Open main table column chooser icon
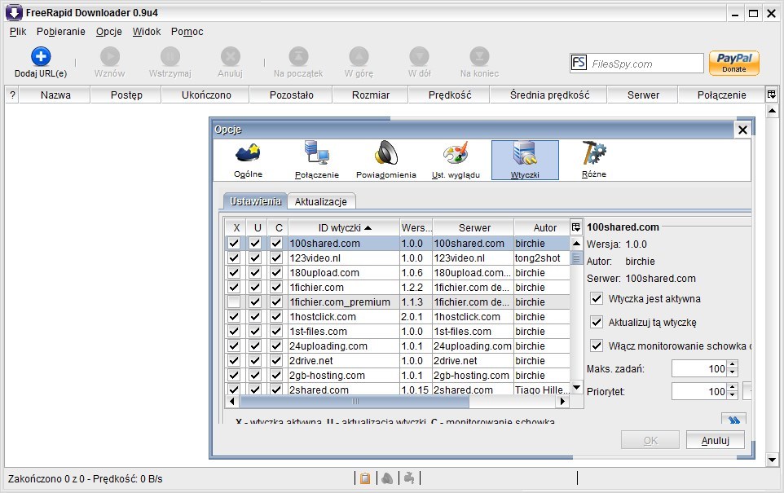Image resolution: width=784 pixels, height=493 pixels. 772,95
